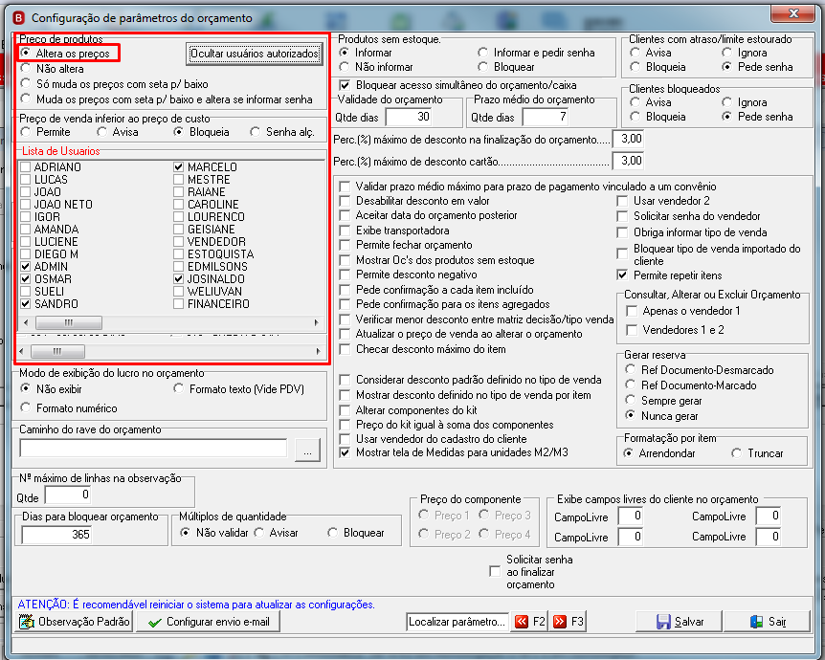Click the Salvar floppy disk button
The width and height of the screenshot is (825, 660).
click(x=680, y=622)
